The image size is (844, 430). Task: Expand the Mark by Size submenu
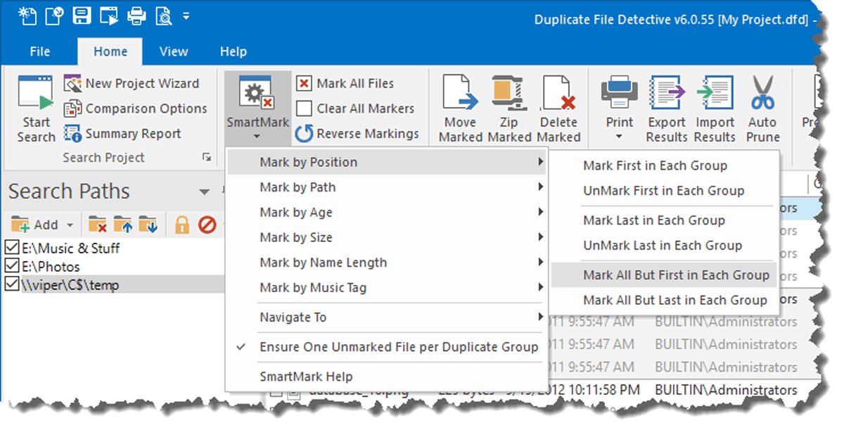388,238
